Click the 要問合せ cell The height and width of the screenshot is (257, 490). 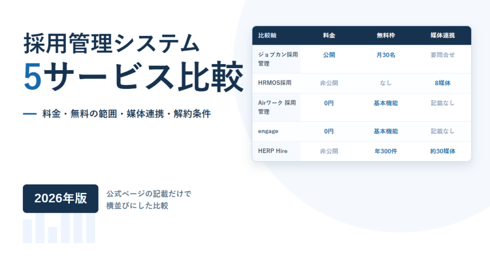pos(443,55)
